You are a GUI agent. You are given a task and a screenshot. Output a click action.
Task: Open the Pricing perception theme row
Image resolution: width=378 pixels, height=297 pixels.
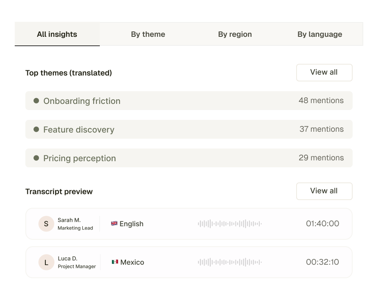click(x=189, y=158)
